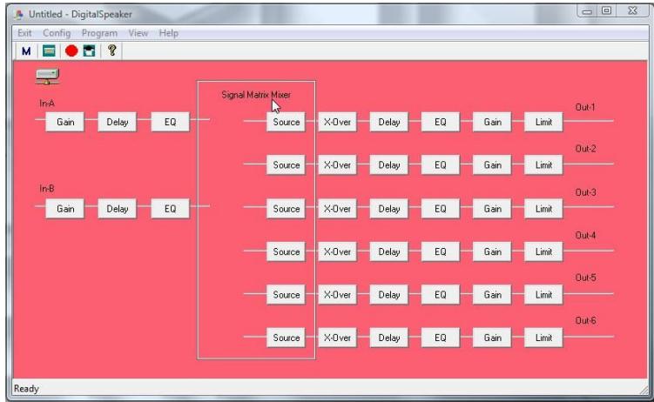The width and height of the screenshot is (654, 402).
Task: Select the Source block for Out-3
Action: point(287,209)
